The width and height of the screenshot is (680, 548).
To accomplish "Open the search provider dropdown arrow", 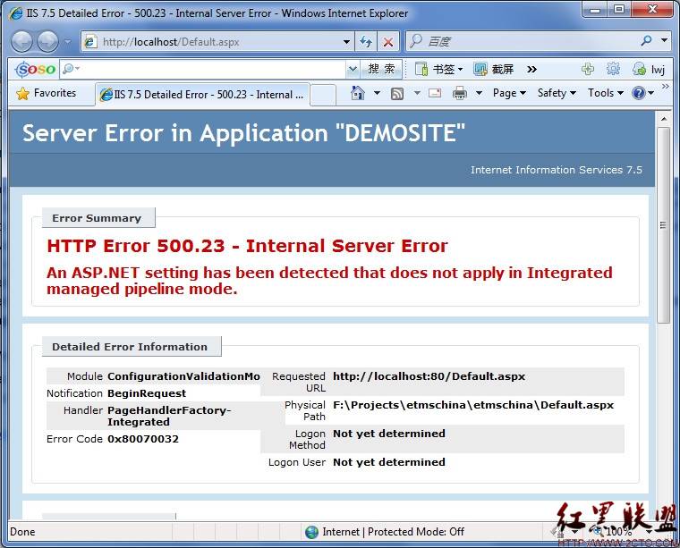I will [665, 41].
